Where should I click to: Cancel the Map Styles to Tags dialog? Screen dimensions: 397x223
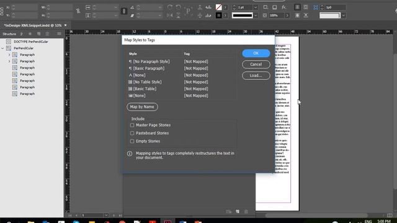(x=256, y=64)
